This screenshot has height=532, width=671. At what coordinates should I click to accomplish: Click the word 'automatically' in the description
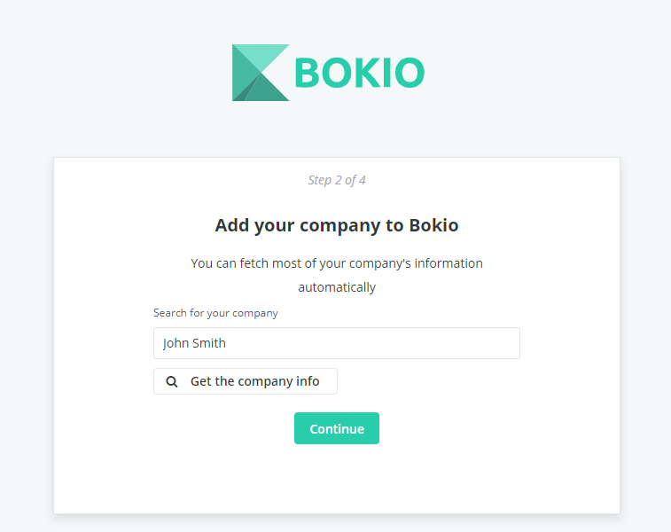pyautogui.click(x=337, y=287)
